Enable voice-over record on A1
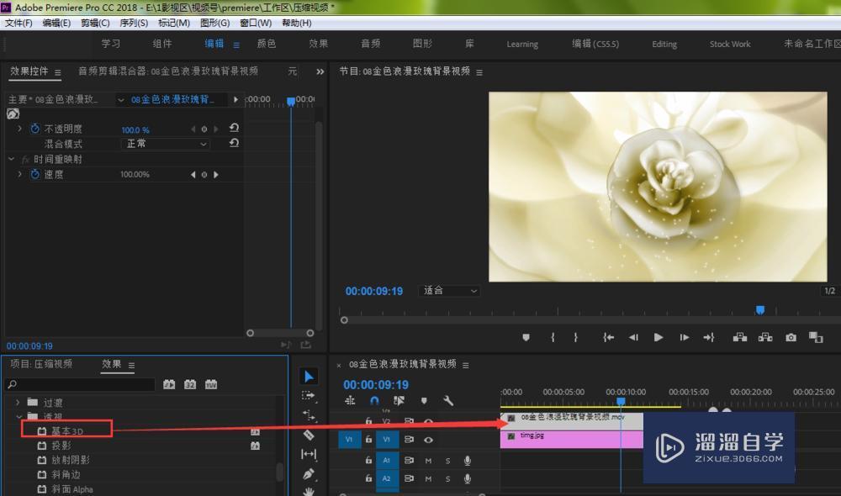The image size is (841, 496). [x=468, y=461]
